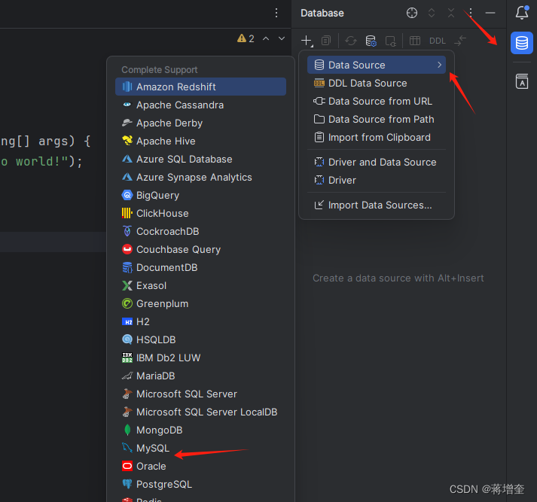
Task: Open the Database tool window icon
Action: tap(522, 43)
